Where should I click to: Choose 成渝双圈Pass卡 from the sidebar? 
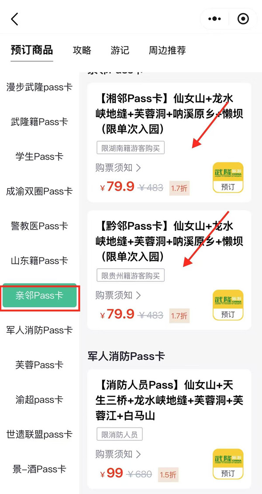[x=40, y=191]
